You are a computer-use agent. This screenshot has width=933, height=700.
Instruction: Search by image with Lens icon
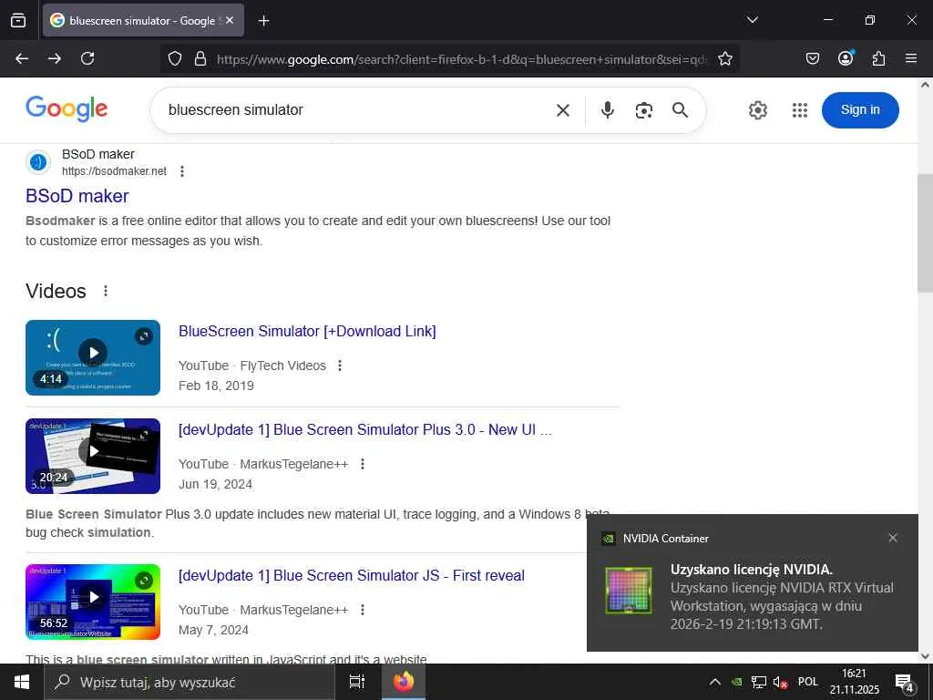click(x=644, y=110)
